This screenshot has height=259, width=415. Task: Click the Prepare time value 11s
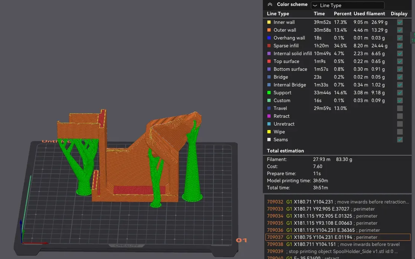317,174
